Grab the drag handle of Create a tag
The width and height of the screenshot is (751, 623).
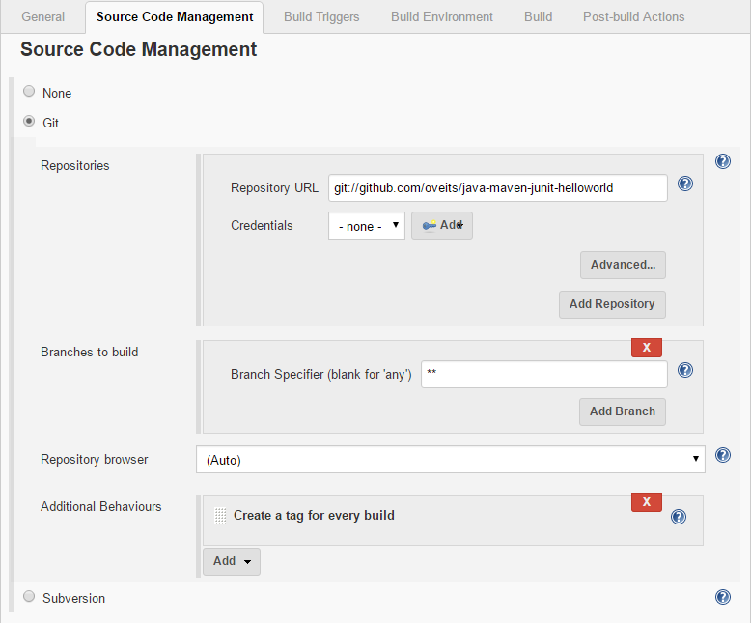point(220,516)
